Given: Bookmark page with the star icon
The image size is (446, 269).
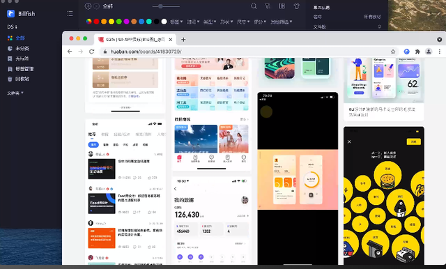Looking at the screenshot, I should [393, 52].
